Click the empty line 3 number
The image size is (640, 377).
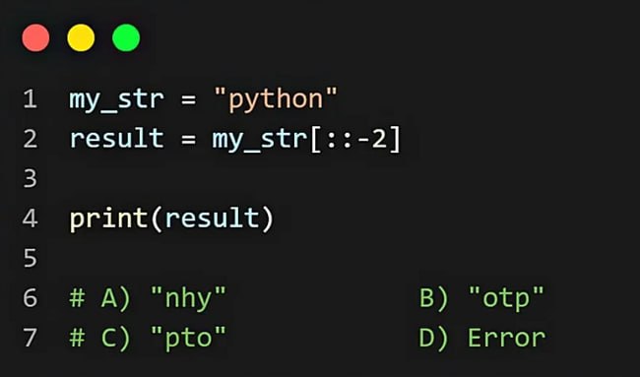coord(31,178)
